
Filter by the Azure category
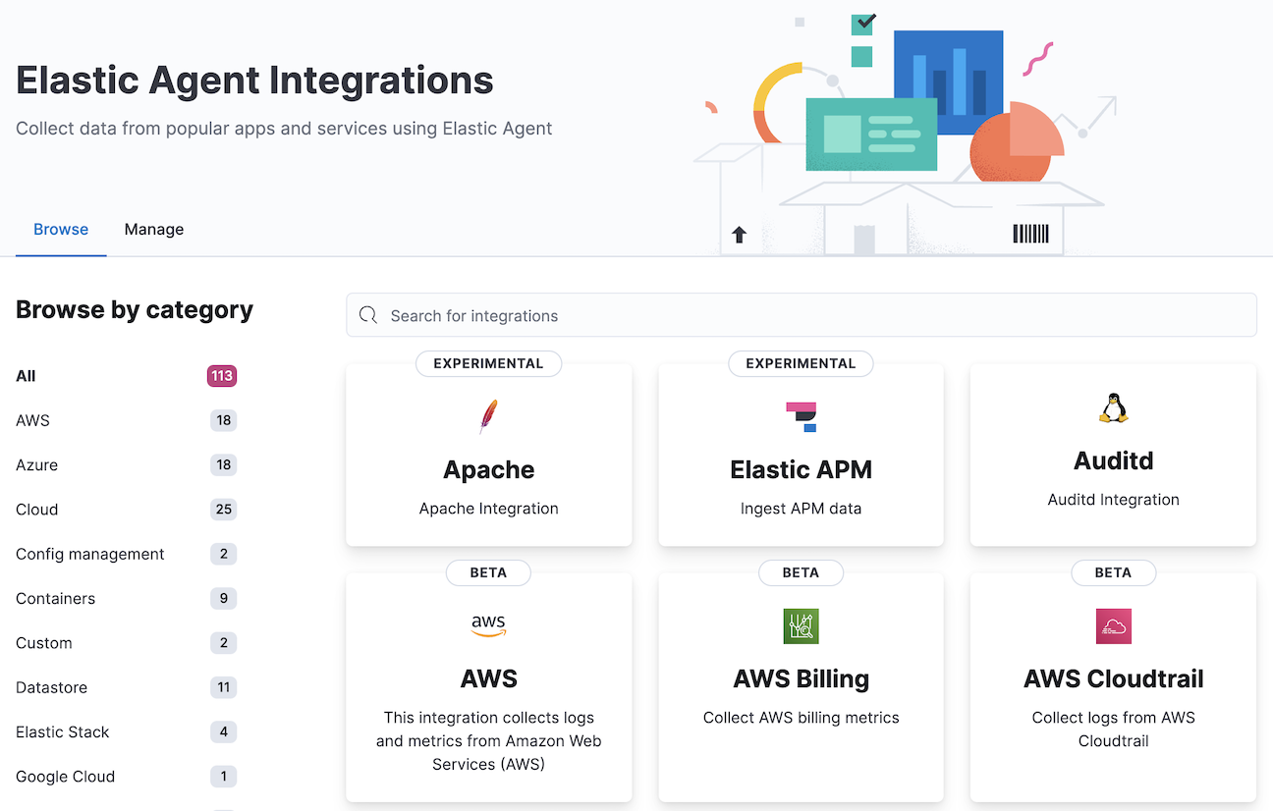36,464
